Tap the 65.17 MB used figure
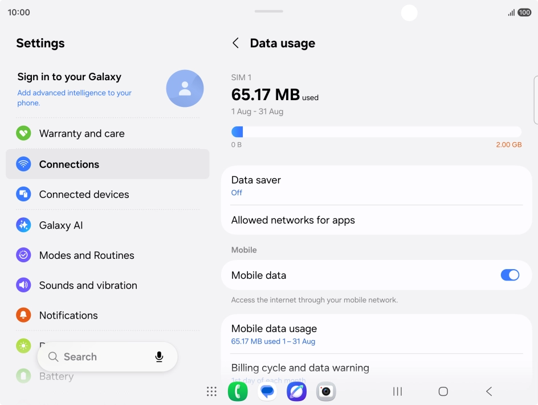 point(275,95)
